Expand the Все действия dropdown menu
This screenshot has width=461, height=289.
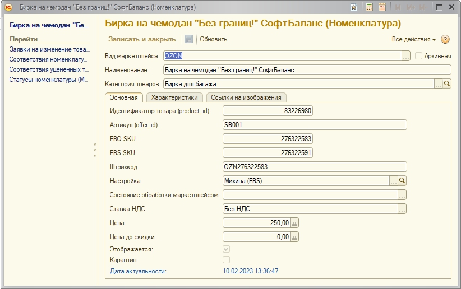[x=414, y=39]
